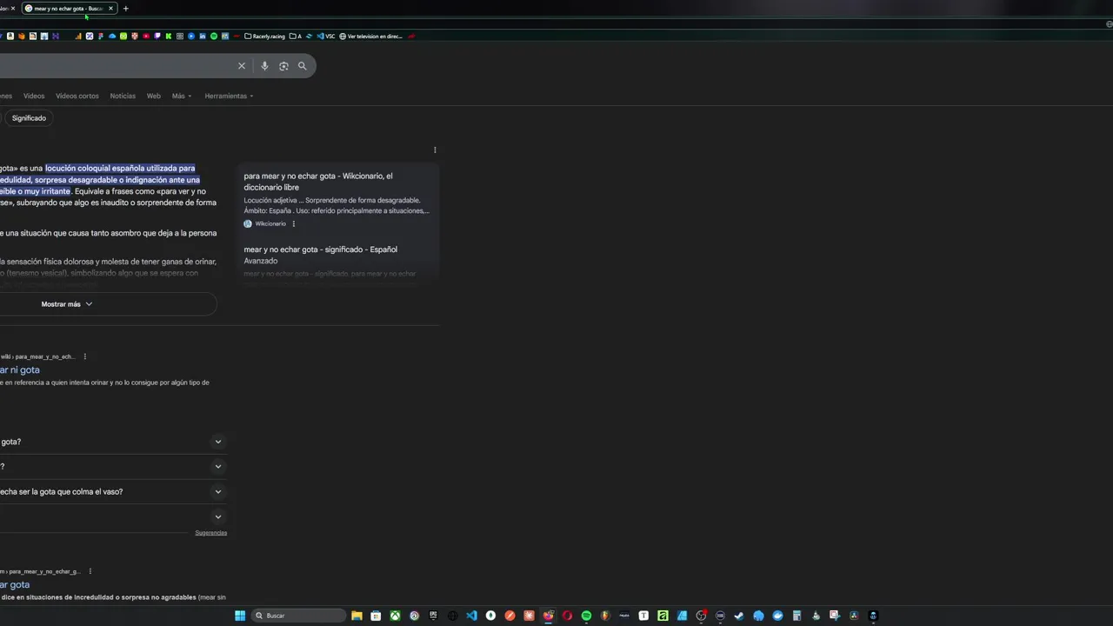
Task: Open a new browser tab with plus
Action: pos(125,9)
